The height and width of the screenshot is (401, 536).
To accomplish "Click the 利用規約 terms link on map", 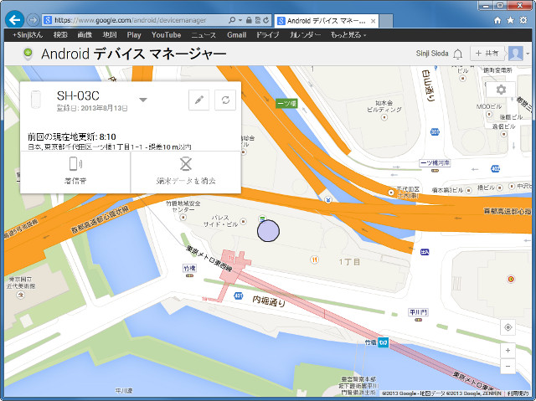I will (x=519, y=393).
